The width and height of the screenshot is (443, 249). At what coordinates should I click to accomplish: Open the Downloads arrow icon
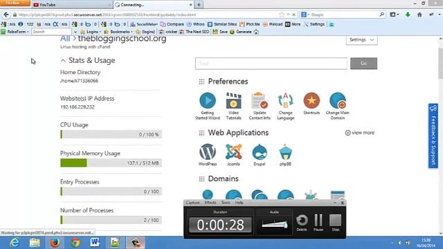point(408,15)
